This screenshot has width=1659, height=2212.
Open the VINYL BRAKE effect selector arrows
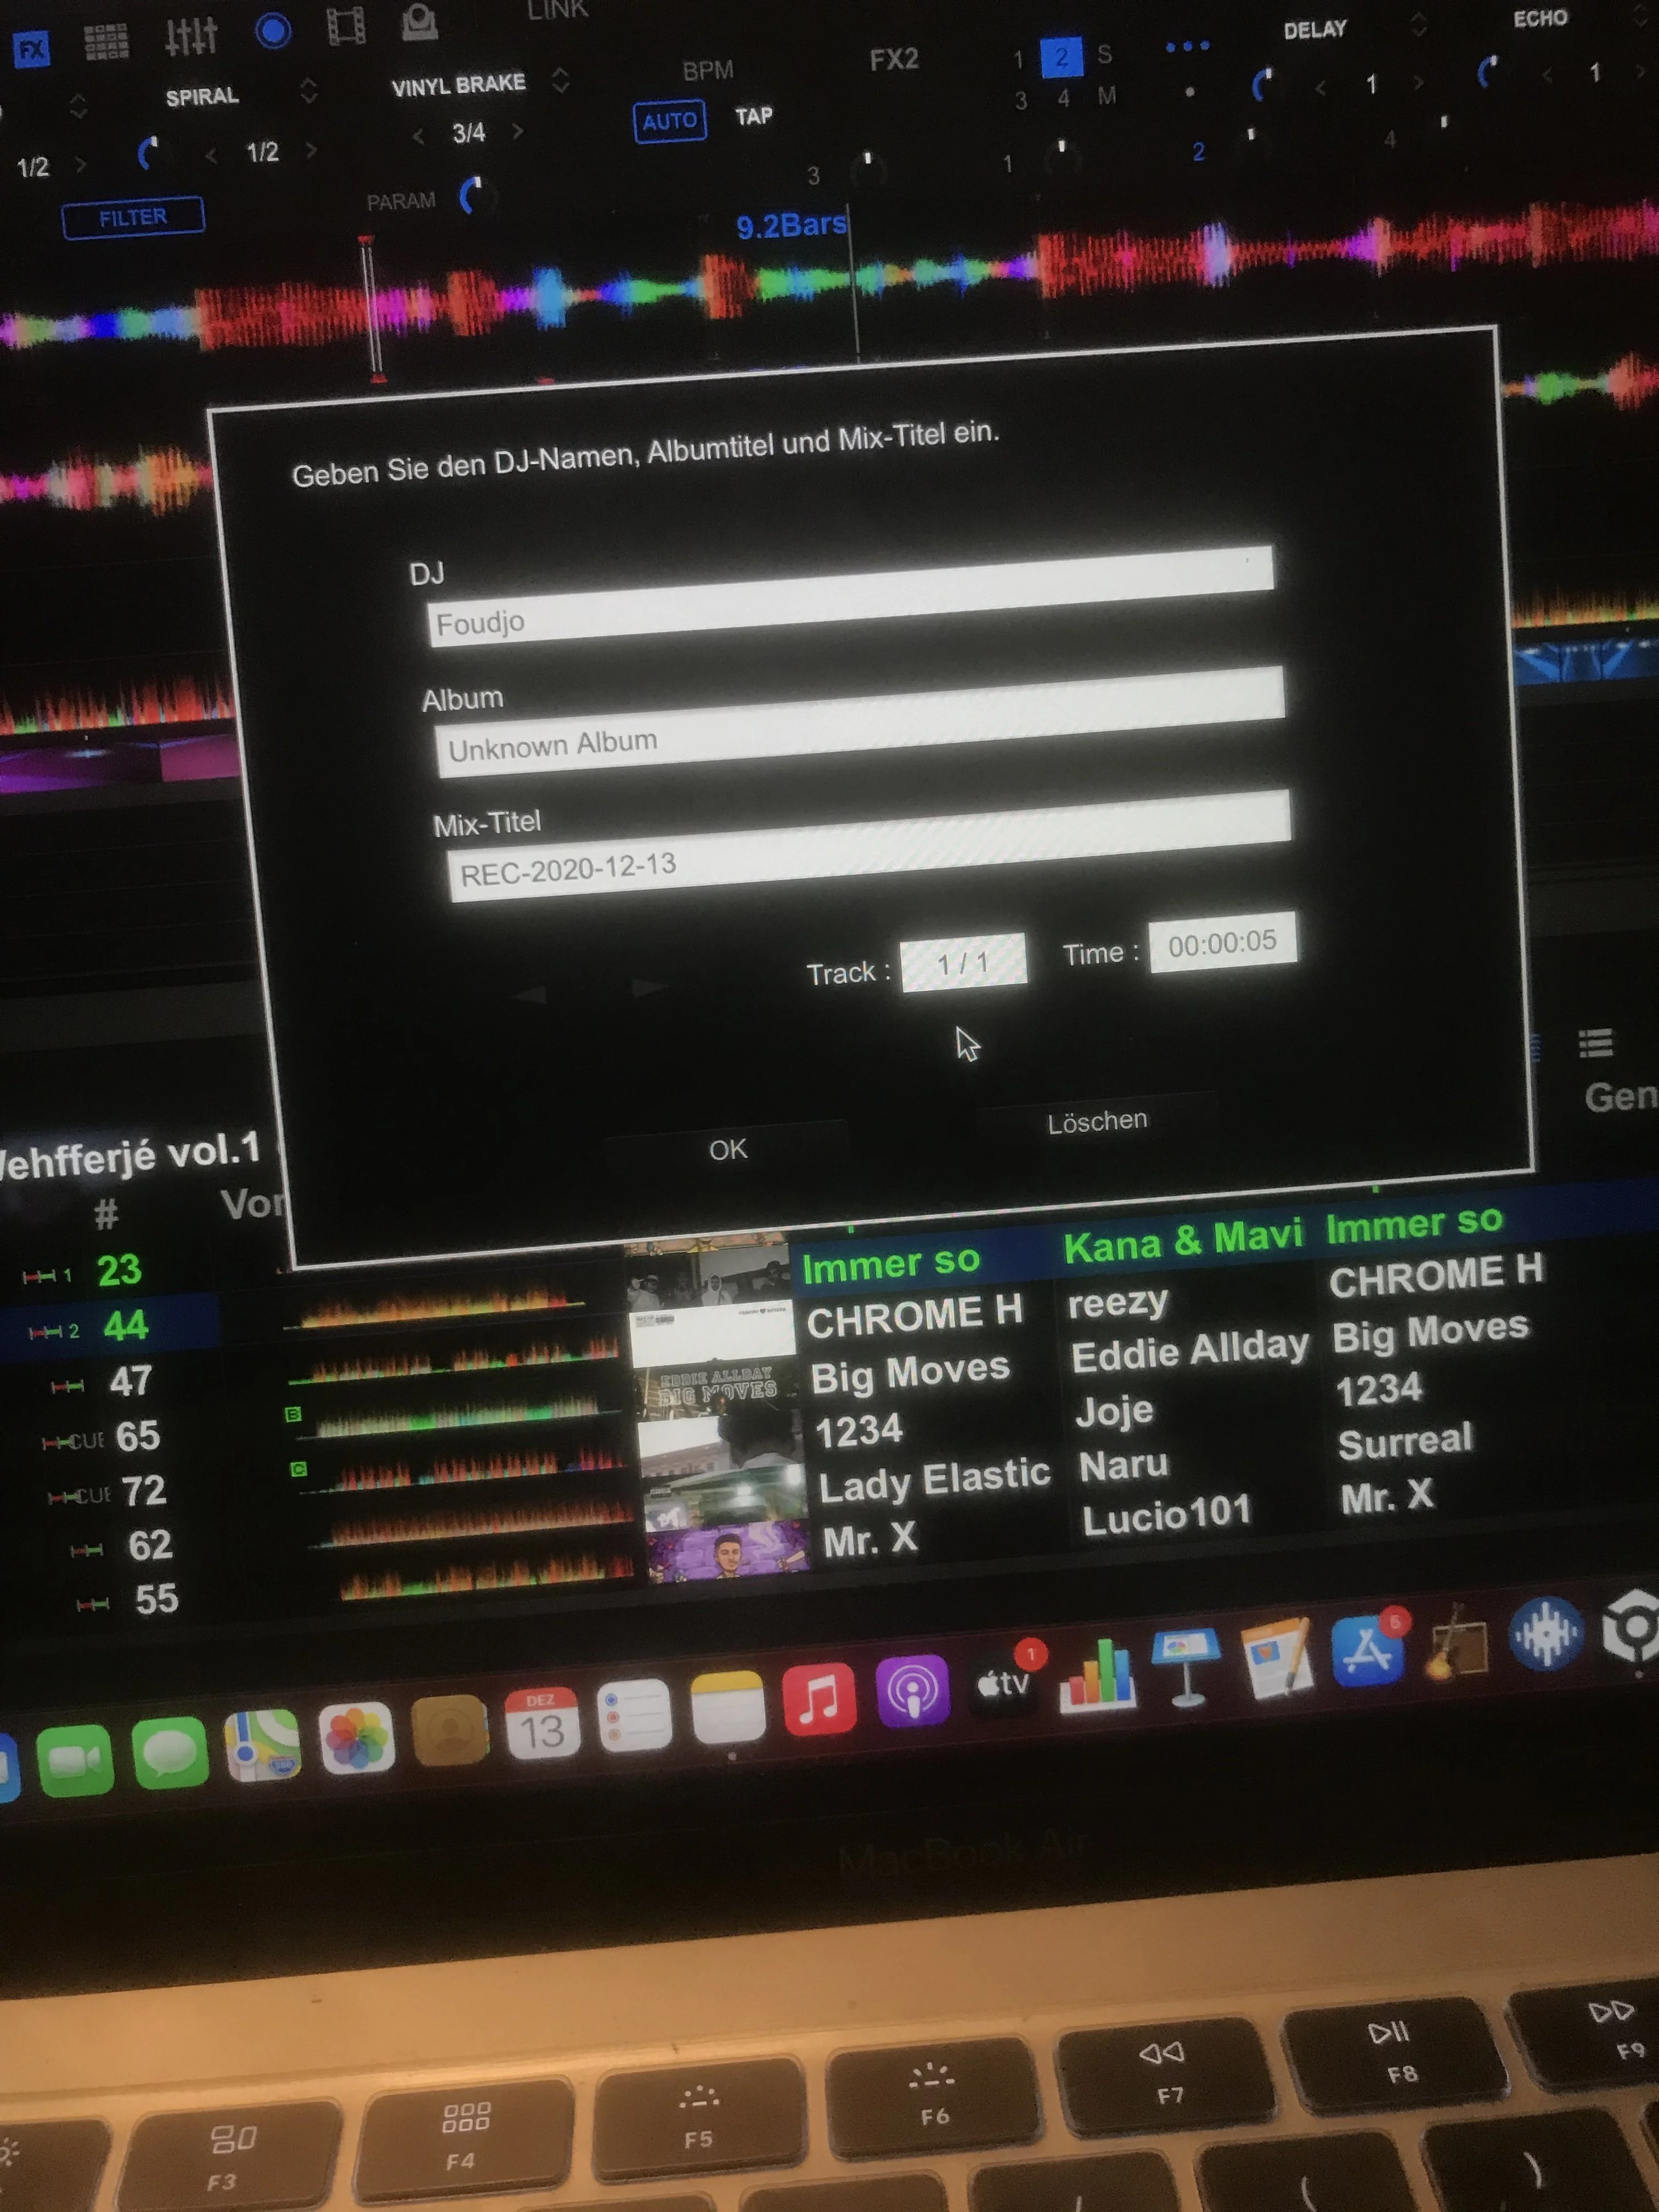pyautogui.click(x=561, y=79)
